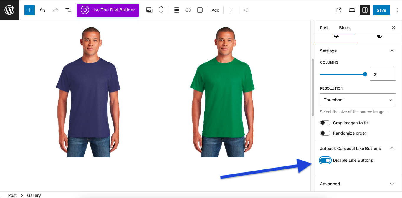402x198 pixels.
Task: Turn on Randomize order toggle
Action: click(x=325, y=133)
